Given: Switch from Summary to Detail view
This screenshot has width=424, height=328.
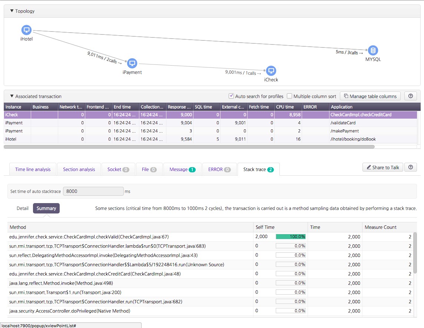Looking at the screenshot, I should coord(22,208).
